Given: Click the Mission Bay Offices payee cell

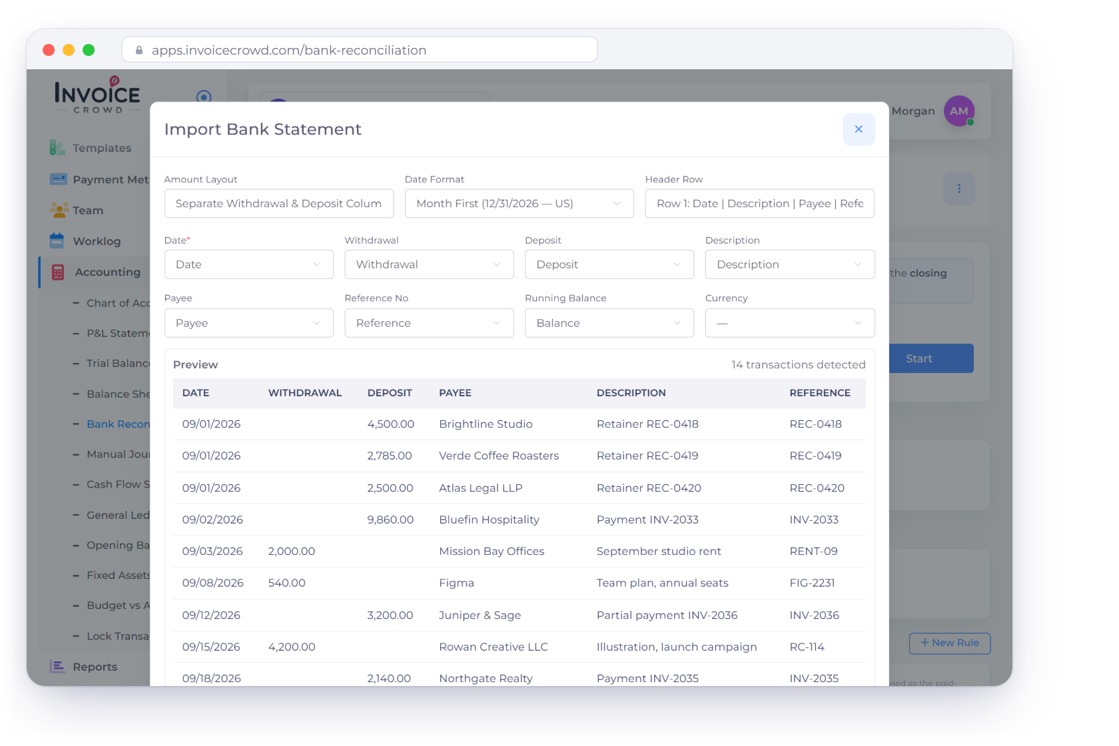Looking at the screenshot, I should 492,552.
